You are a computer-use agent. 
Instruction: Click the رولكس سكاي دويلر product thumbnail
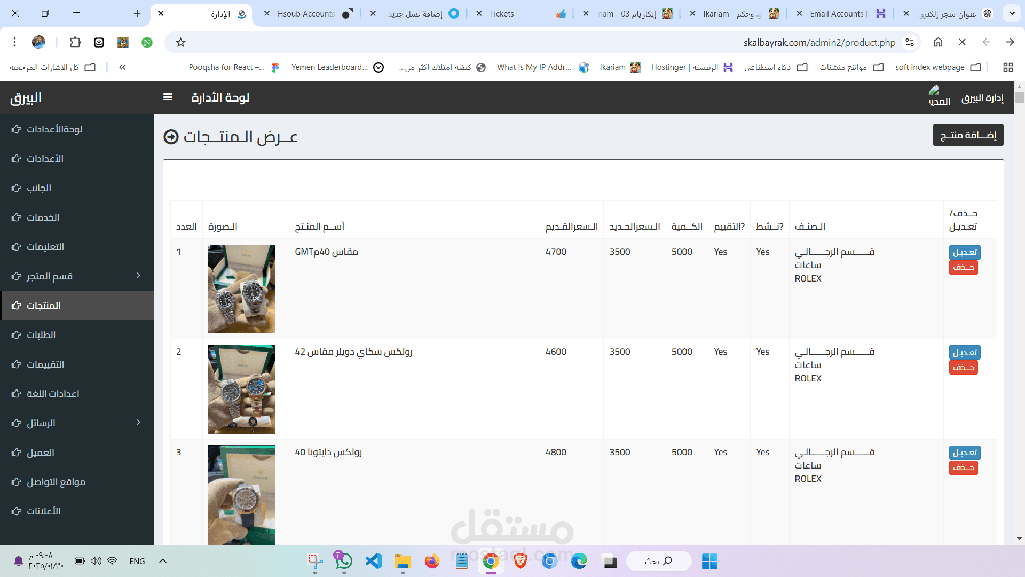click(241, 389)
